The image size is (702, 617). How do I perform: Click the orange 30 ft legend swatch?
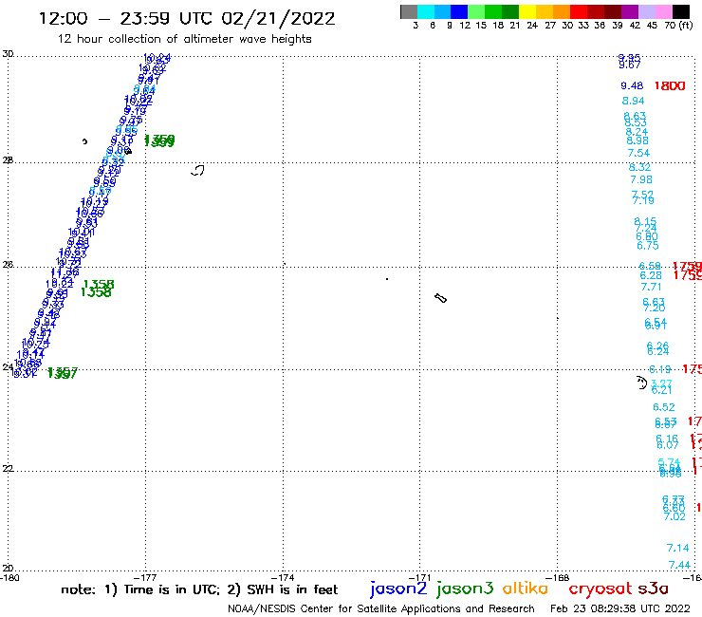(x=562, y=11)
